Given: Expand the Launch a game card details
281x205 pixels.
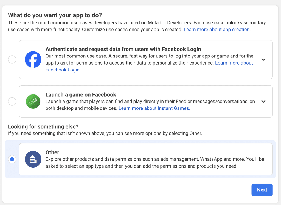Looking at the screenshot, I should click(x=263, y=101).
